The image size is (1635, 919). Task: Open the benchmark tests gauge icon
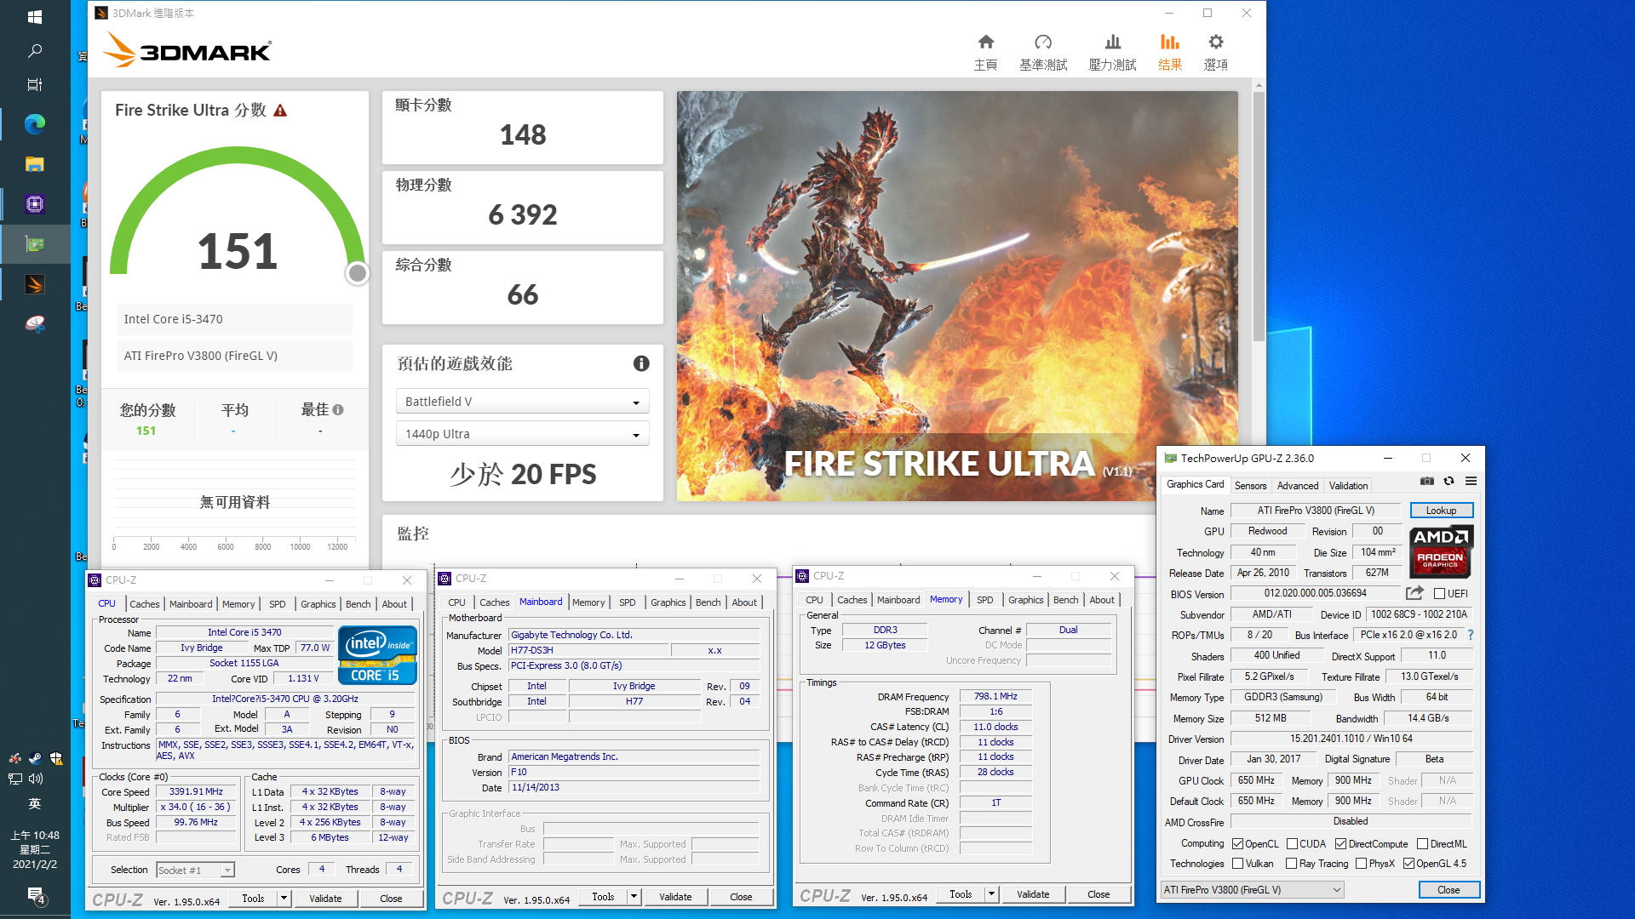pos(1043,43)
